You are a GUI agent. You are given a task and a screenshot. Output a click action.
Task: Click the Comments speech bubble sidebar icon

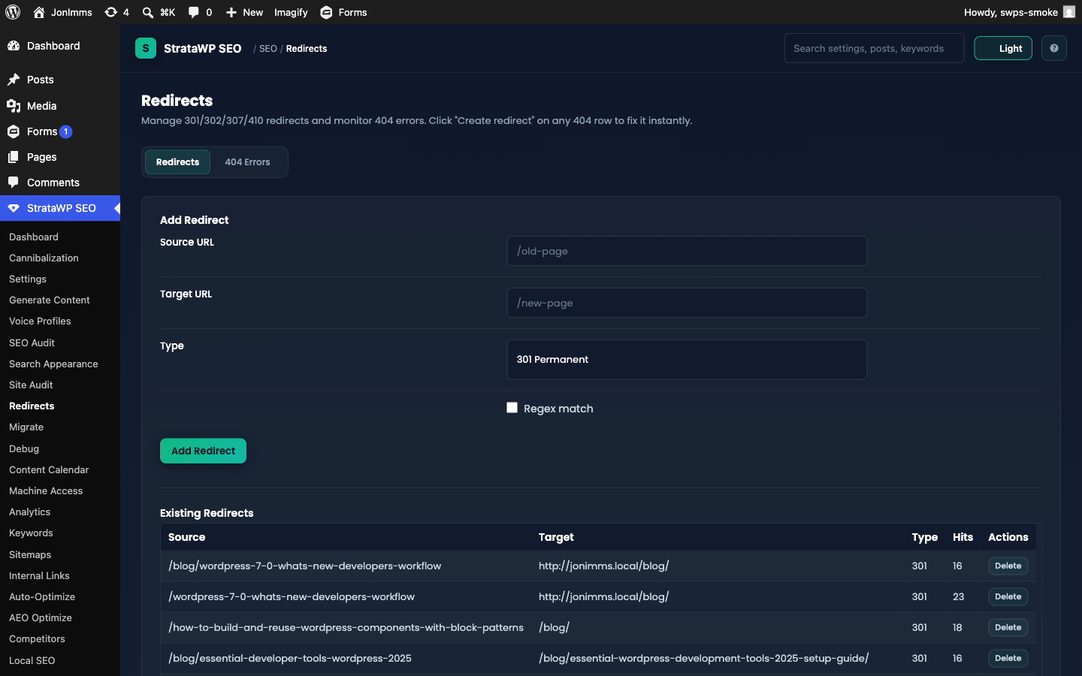pyautogui.click(x=14, y=183)
